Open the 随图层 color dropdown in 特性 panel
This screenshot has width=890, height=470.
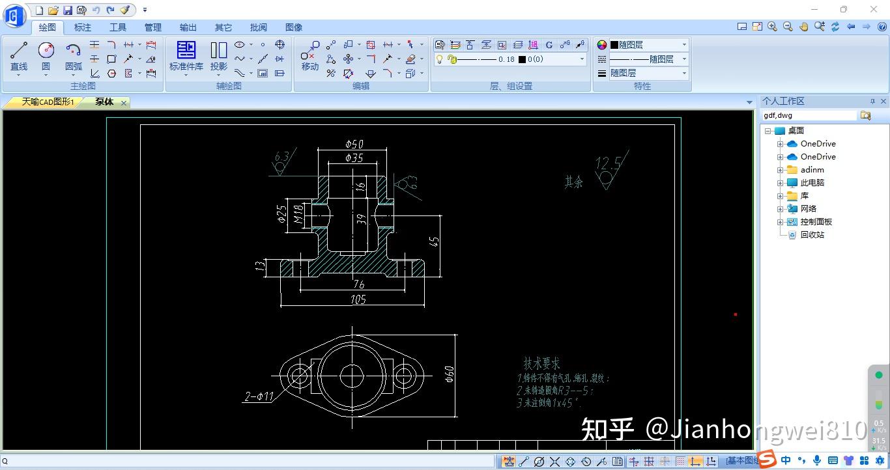pyautogui.click(x=684, y=44)
